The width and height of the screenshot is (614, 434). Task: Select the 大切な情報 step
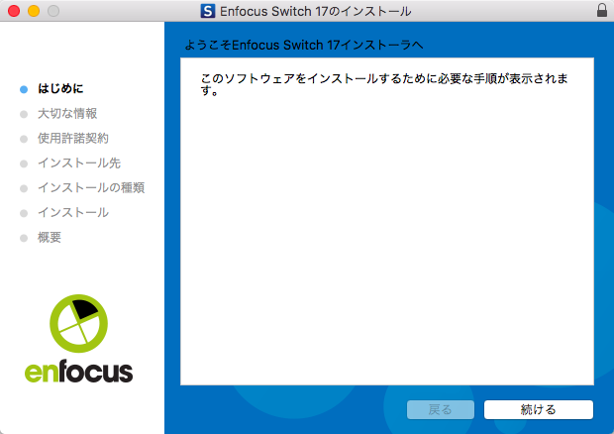[x=67, y=114]
